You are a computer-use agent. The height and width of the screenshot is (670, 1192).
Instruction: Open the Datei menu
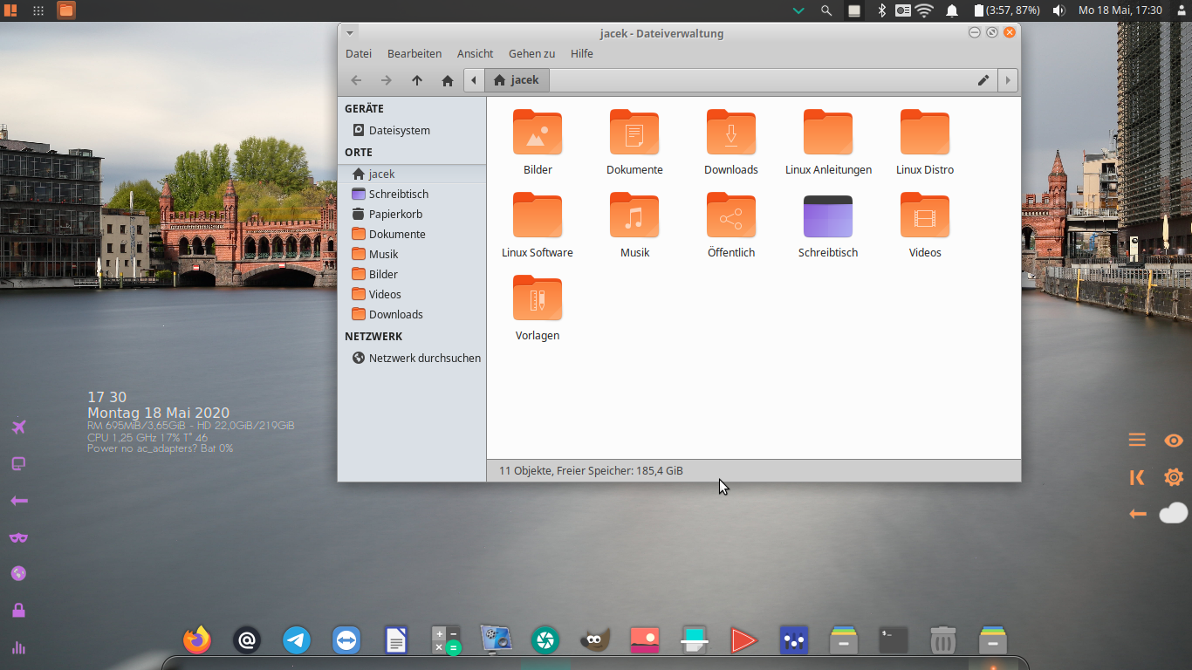click(359, 53)
